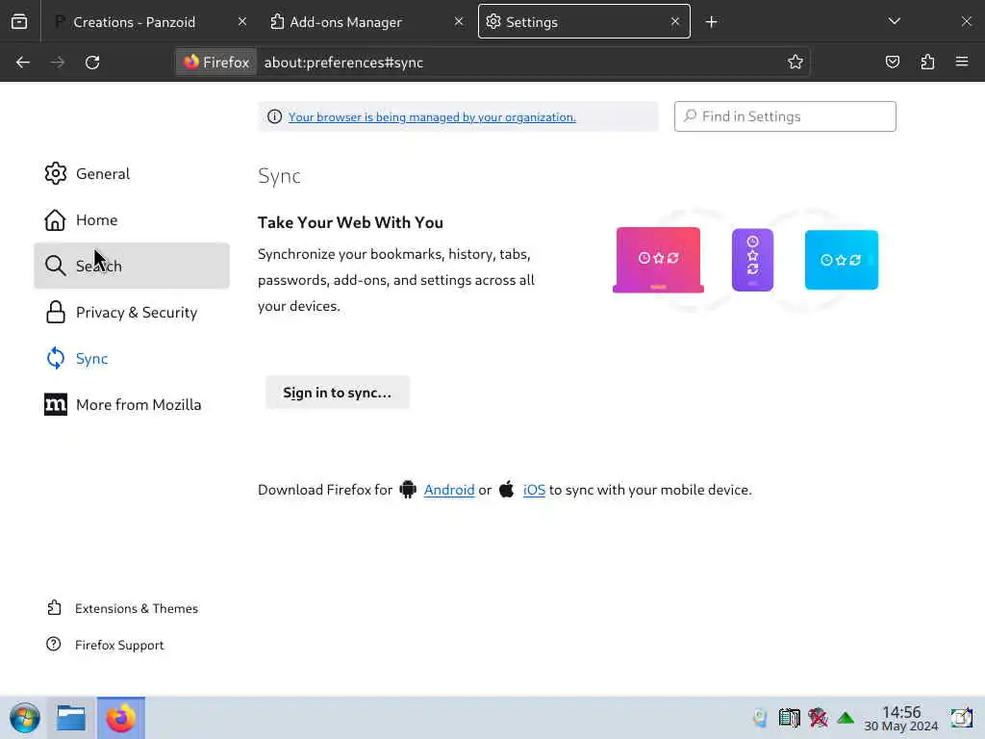This screenshot has height=739, width=985.
Task: Click the Mozilla m logo icon
Action: 55,405
